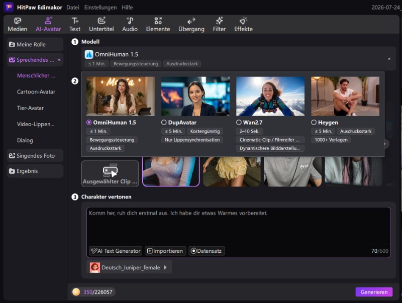Viewport: 402px width, 303px height.
Task: Click the Ausgewählter Clip icon tile
Action: pos(110,173)
